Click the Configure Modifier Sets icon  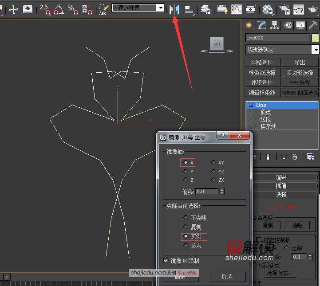(x=310, y=157)
